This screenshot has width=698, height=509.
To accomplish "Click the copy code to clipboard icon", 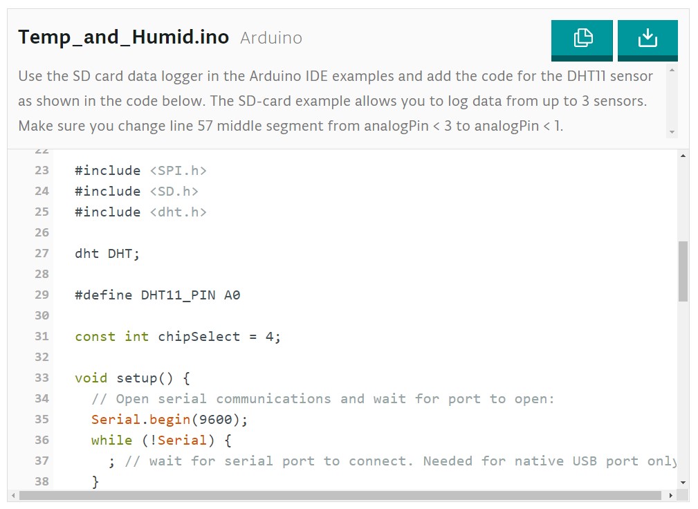I will pyautogui.click(x=582, y=39).
